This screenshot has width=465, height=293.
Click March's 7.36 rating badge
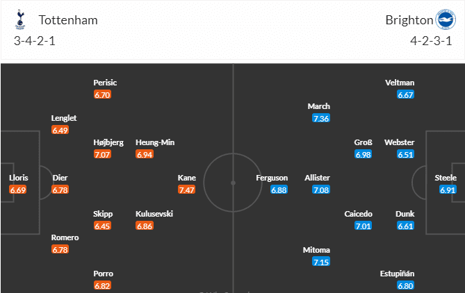point(321,119)
